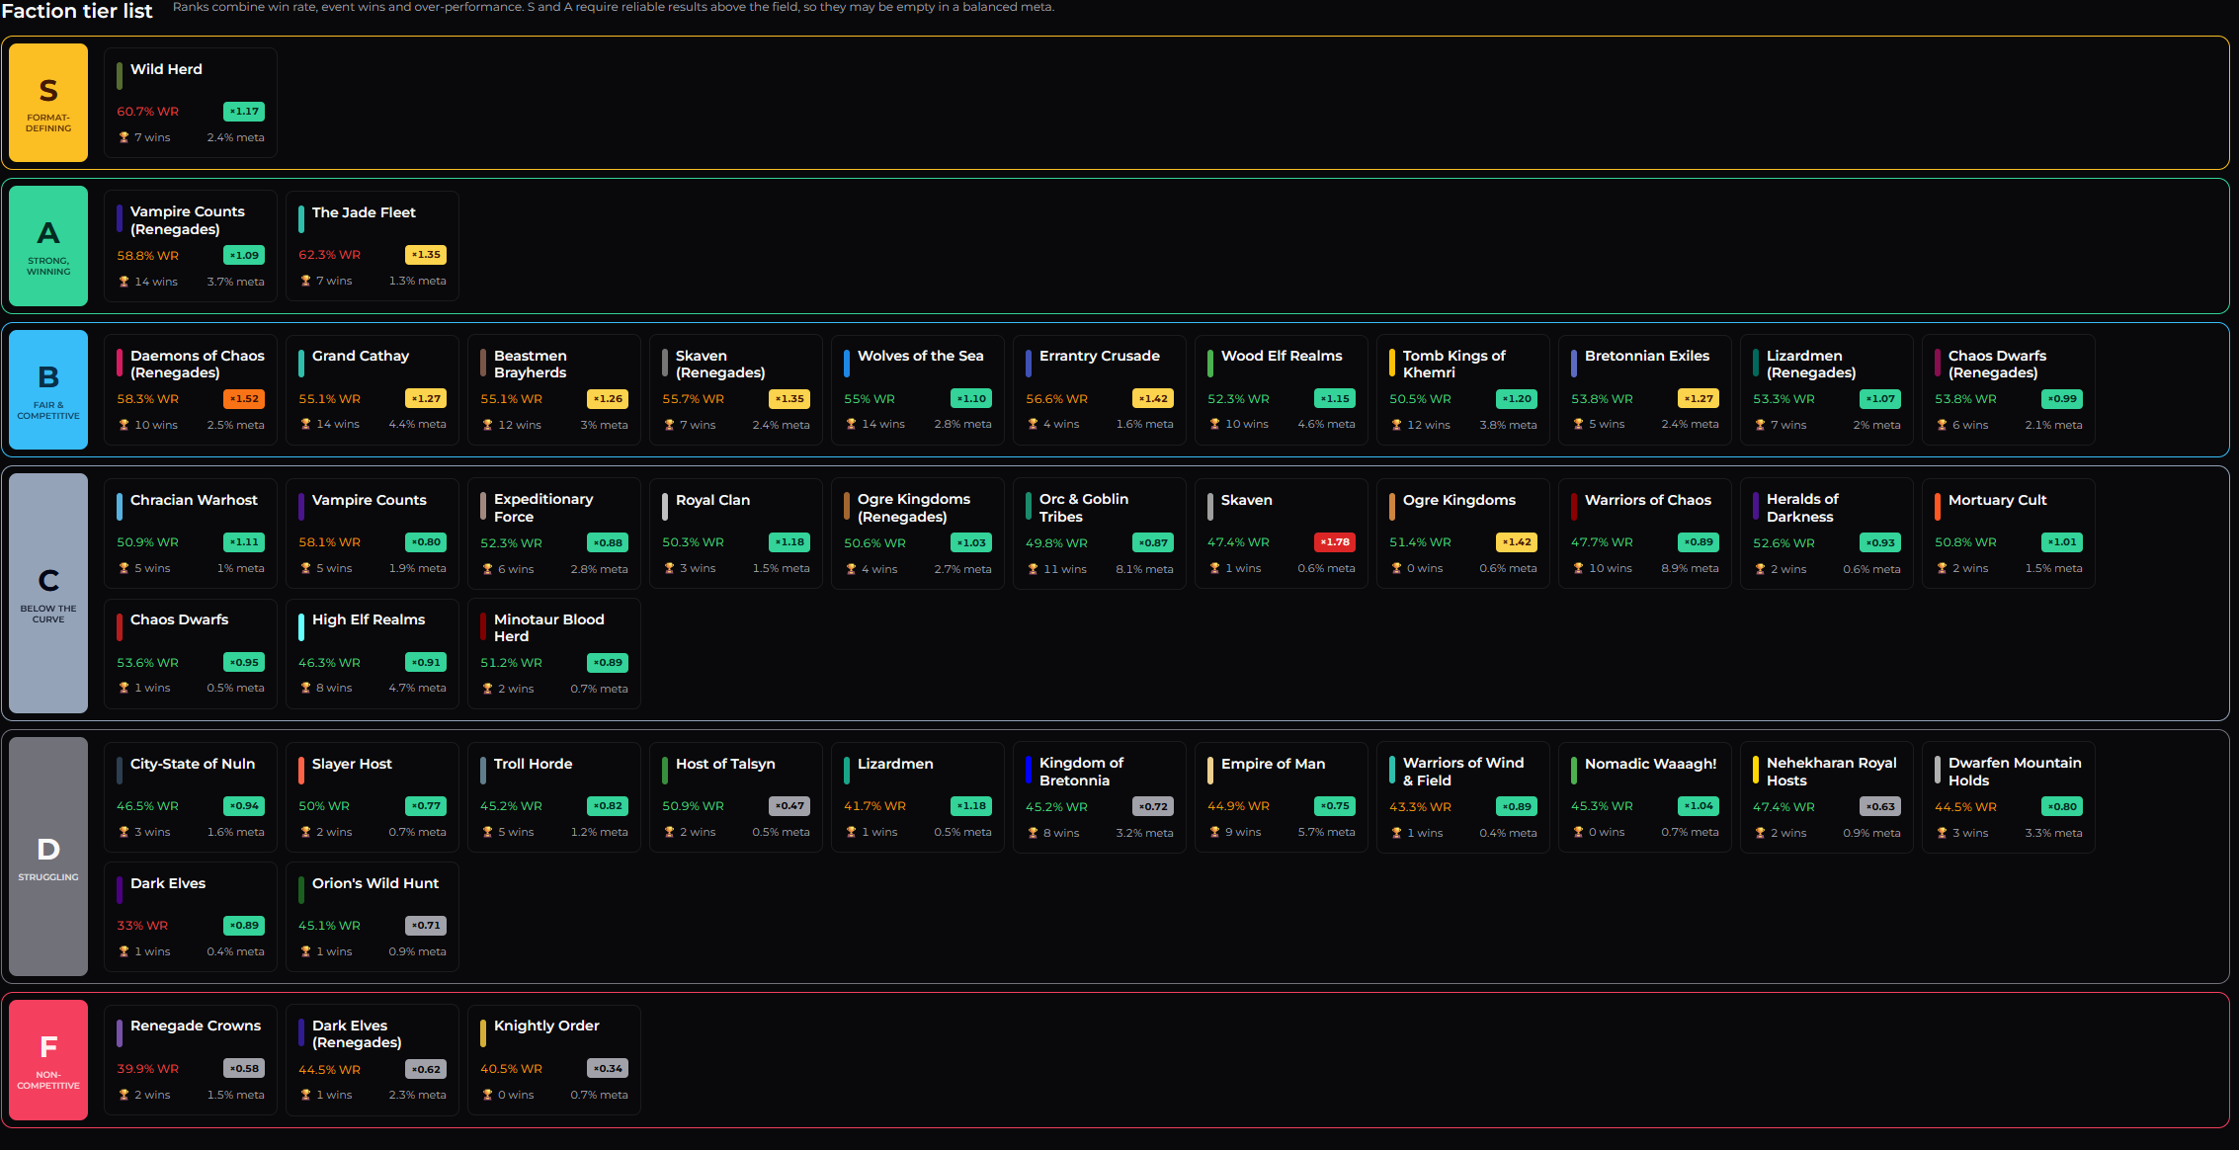The image size is (2239, 1150).
Task: Click the red ×1.78 badge on Skaven
Action: click(x=1335, y=542)
